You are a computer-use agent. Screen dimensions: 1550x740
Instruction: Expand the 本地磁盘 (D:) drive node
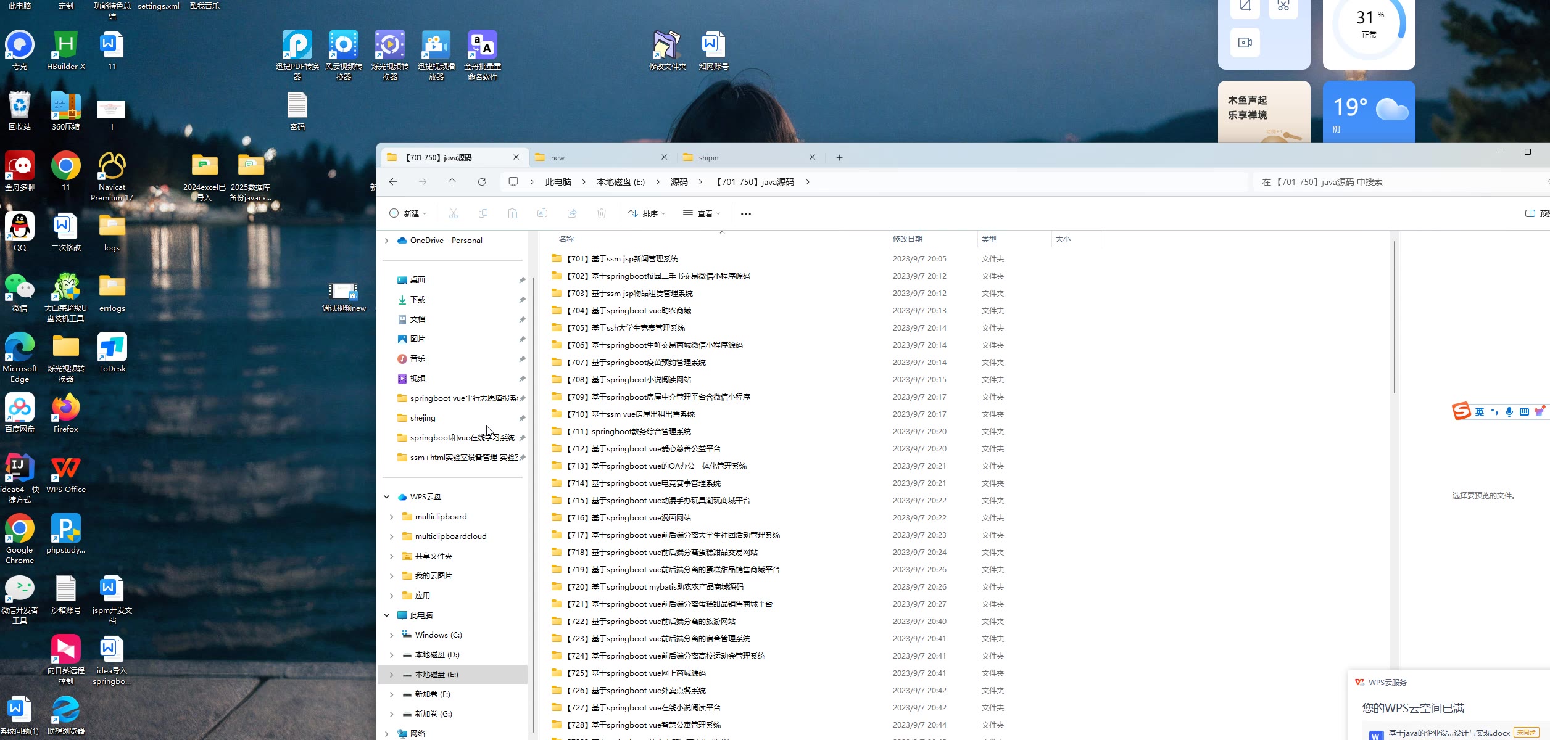point(392,655)
